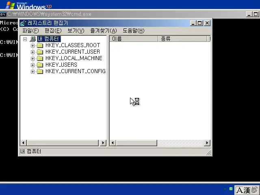Expand HKEY_LOCAL_MACHINE with its plus box
This screenshot has height=195, width=260.
[32, 58]
